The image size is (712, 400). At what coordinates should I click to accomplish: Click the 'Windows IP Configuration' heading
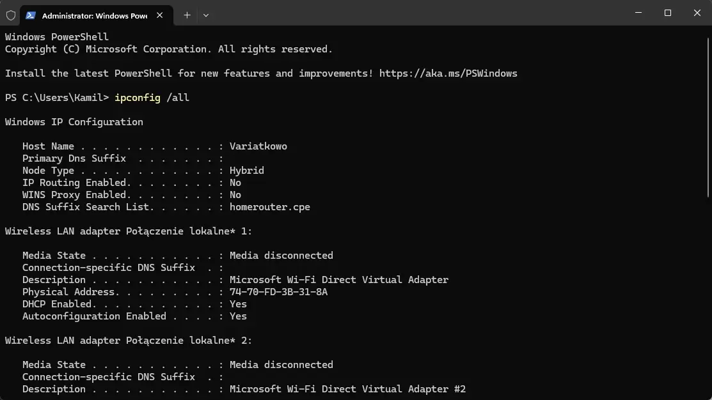click(74, 122)
